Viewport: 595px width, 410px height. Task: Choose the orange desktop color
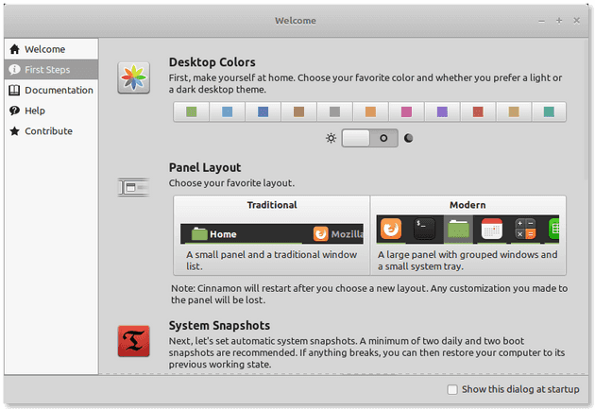(370, 111)
